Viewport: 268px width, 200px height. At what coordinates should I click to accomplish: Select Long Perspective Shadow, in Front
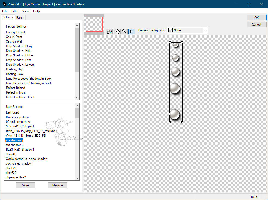[29, 83]
